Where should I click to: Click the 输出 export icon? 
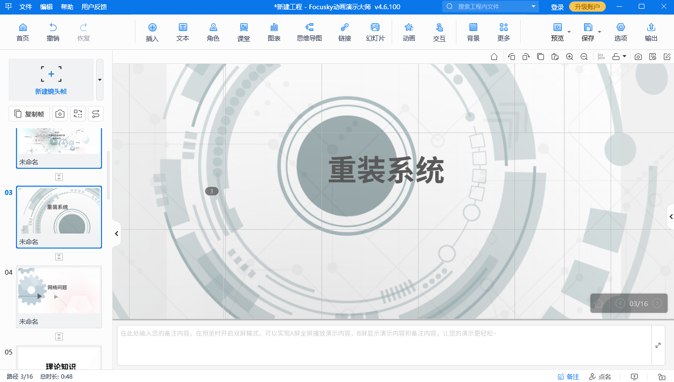[651, 32]
